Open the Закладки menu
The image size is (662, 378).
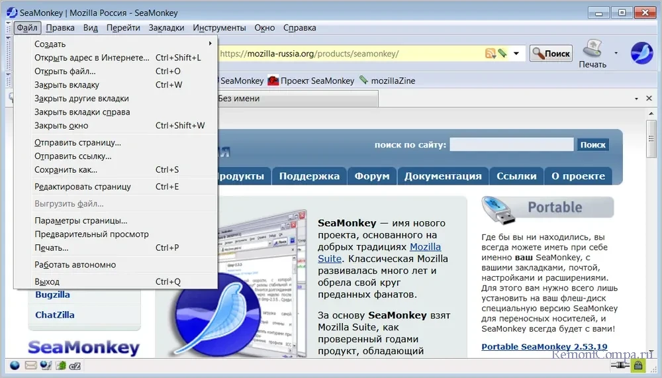pyautogui.click(x=166, y=28)
